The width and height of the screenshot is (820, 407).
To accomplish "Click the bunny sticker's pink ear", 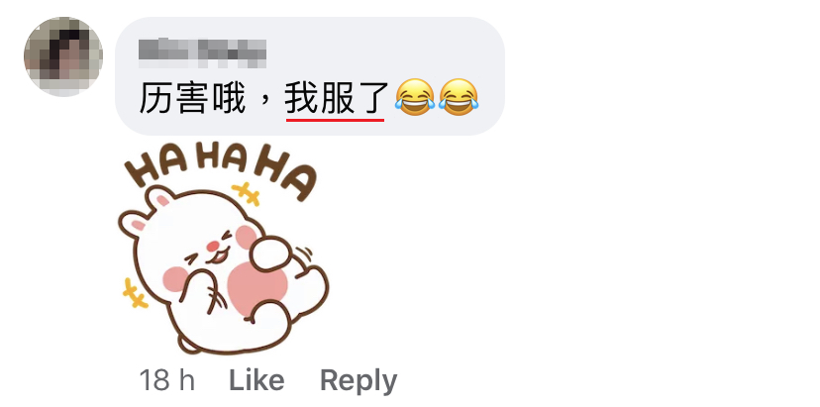I will click(x=162, y=199).
